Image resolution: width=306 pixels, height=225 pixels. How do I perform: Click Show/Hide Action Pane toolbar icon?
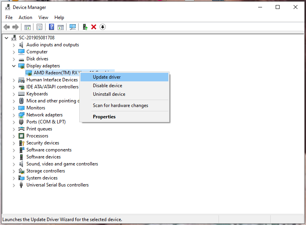click(x=61, y=27)
